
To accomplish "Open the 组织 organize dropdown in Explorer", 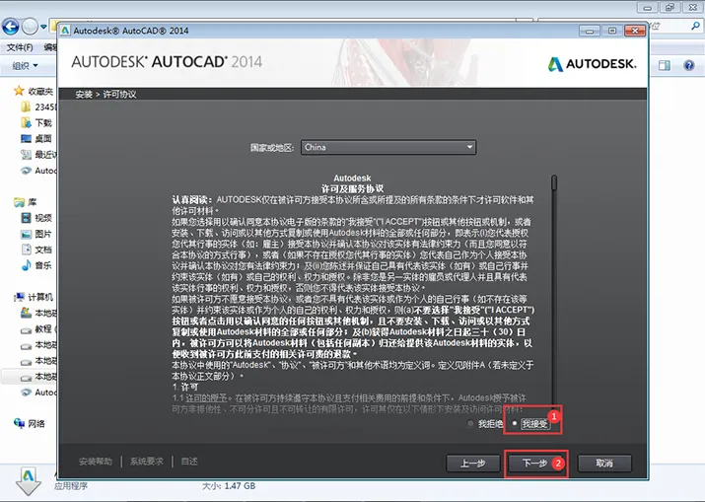I will point(25,66).
